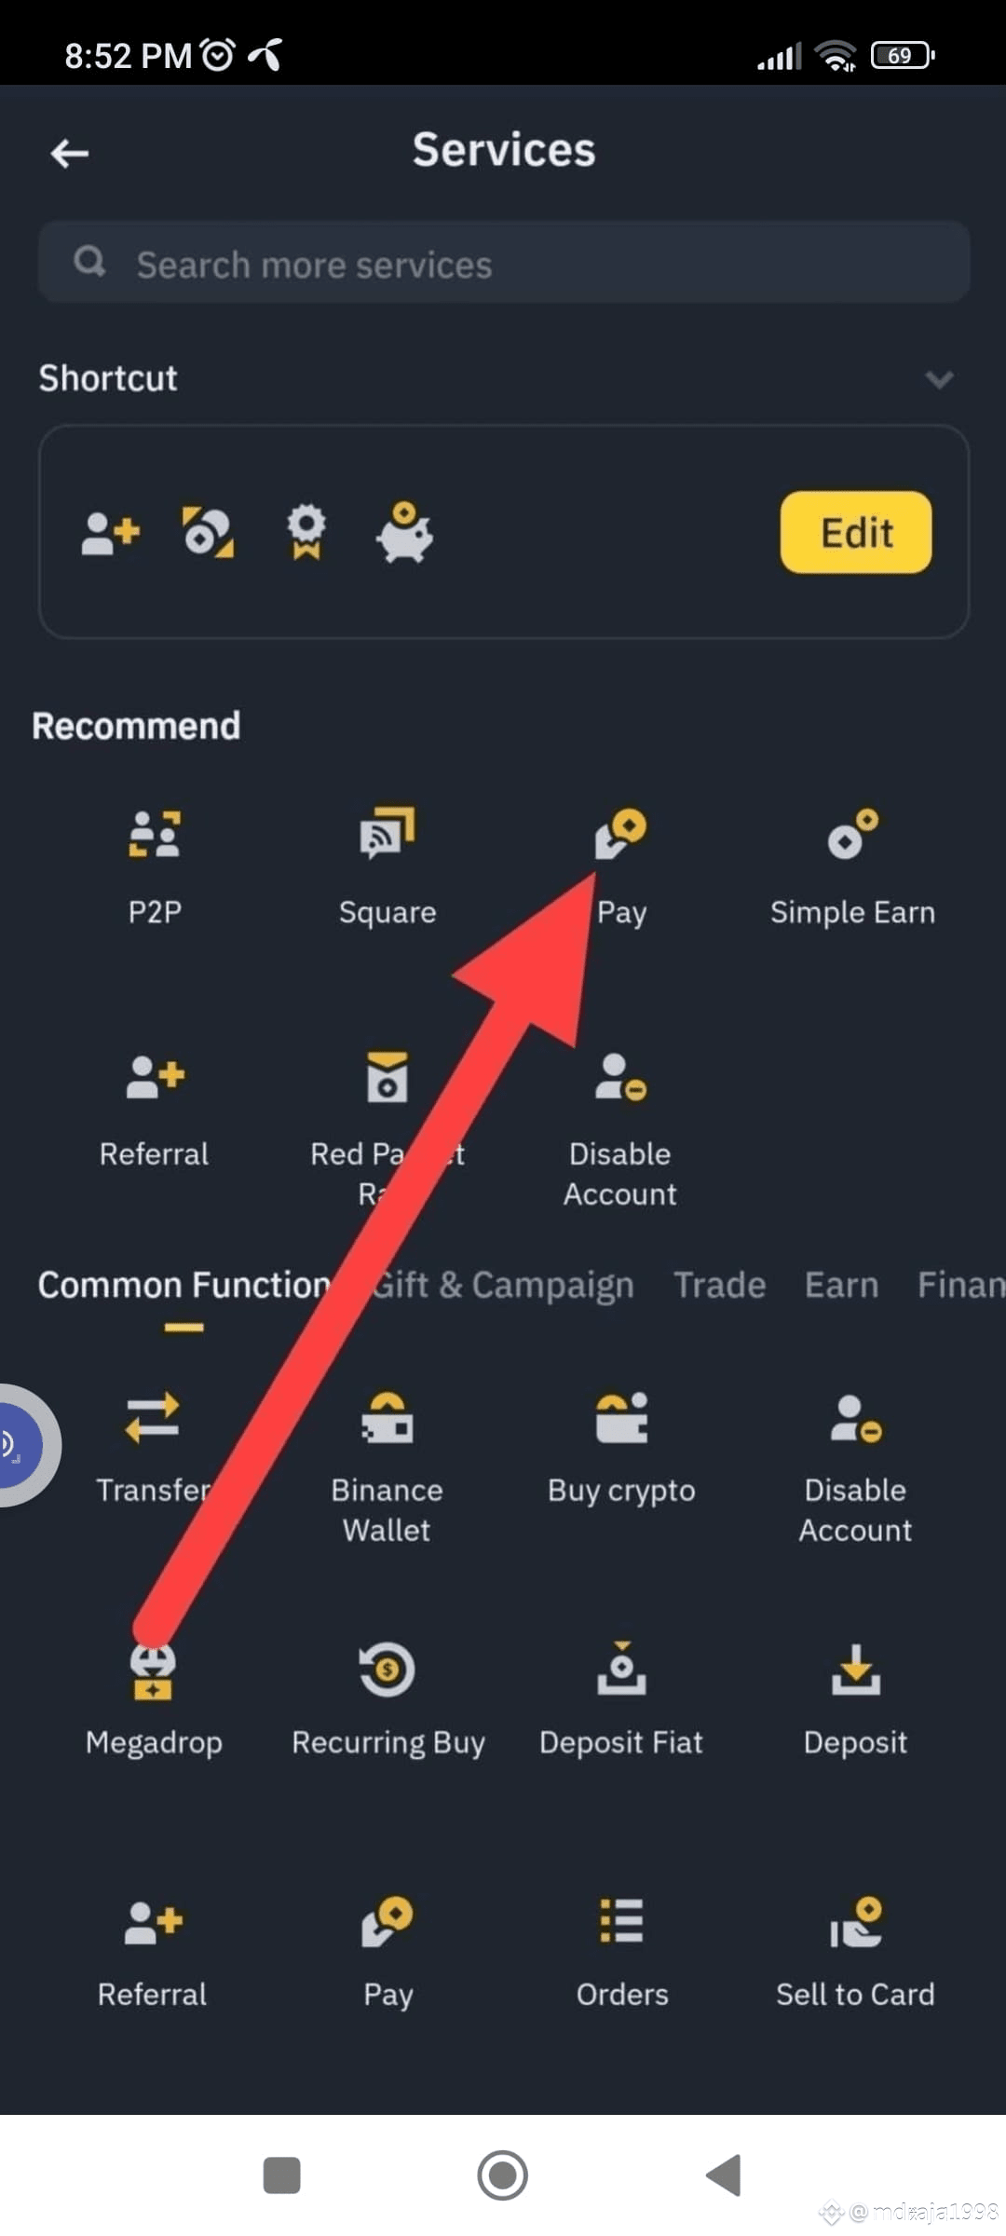The image size is (1006, 2236).
Task: Tap the Megadrop icon
Action: click(153, 1670)
